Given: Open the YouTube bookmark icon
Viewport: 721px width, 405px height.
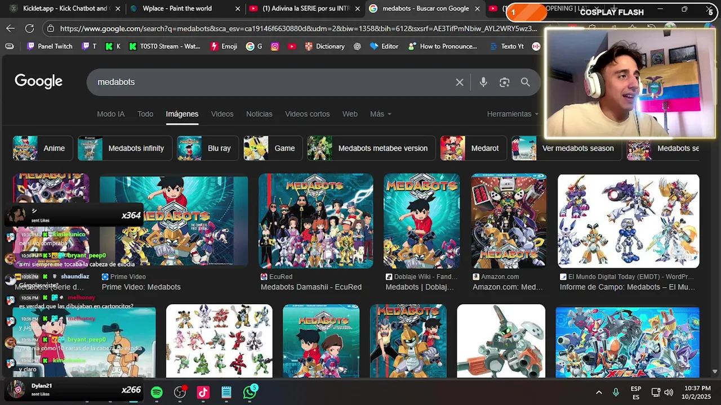Looking at the screenshot, I should point(292,46).
